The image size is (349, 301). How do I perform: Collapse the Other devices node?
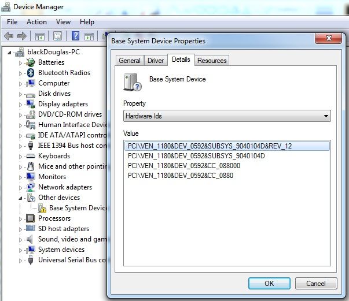tap(21, 198)
